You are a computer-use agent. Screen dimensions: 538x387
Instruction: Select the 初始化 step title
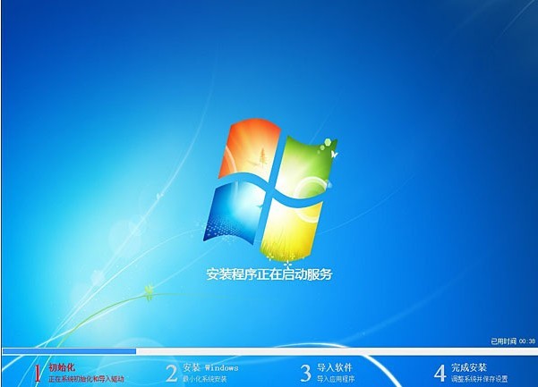point(61,366)
